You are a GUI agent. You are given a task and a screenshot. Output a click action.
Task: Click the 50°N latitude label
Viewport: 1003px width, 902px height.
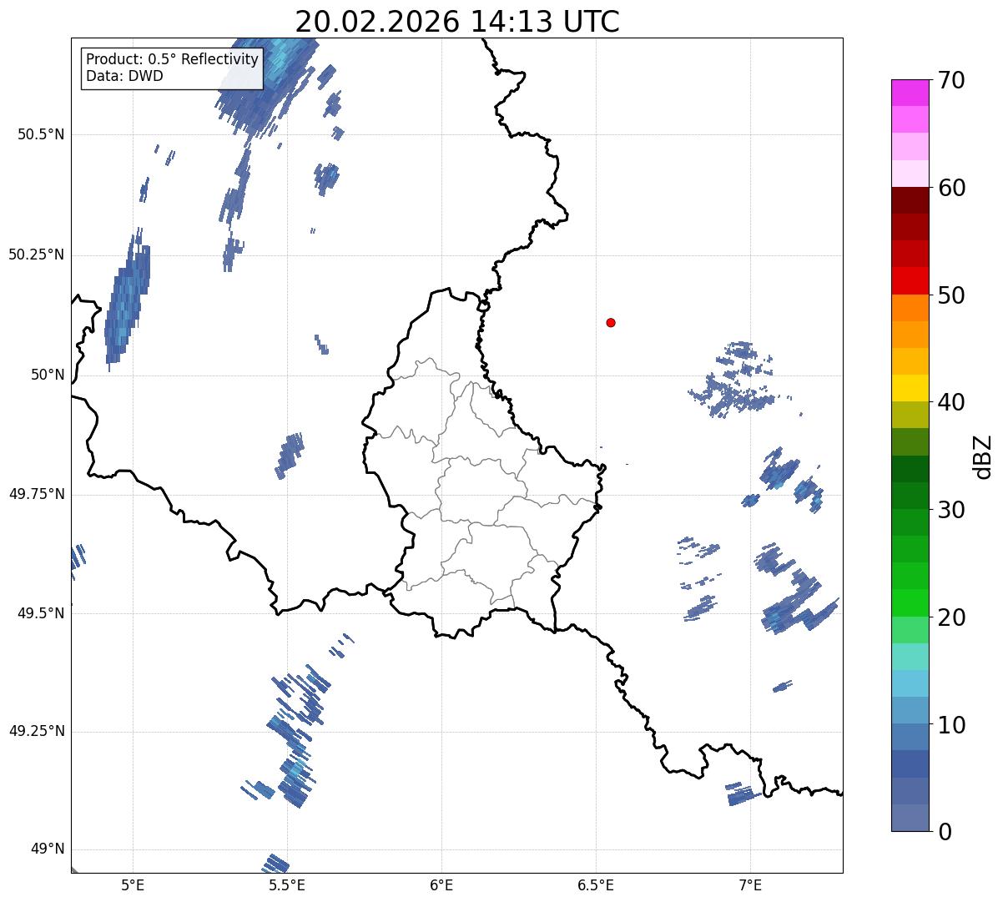pyautogui.click(x=48, y=375)
